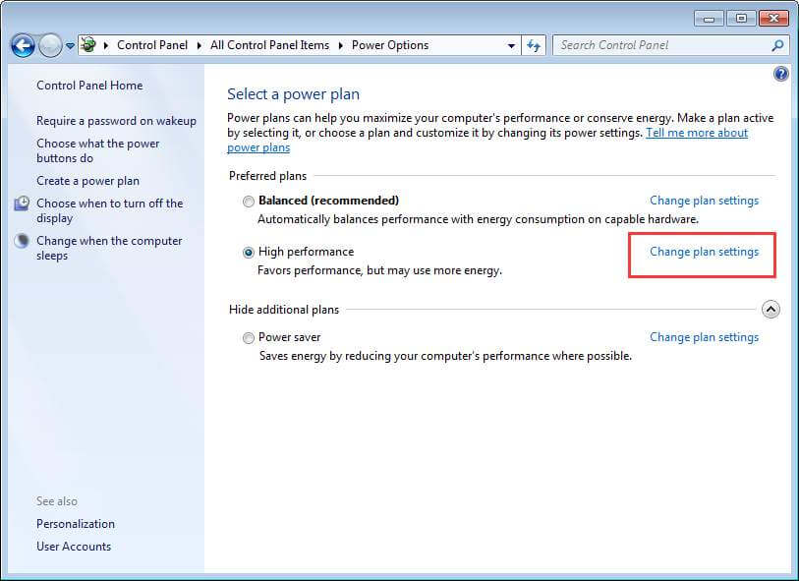This screenshot has width=799, height=581.
Task: Click the Refresh button
Action: tap(534, 45)
